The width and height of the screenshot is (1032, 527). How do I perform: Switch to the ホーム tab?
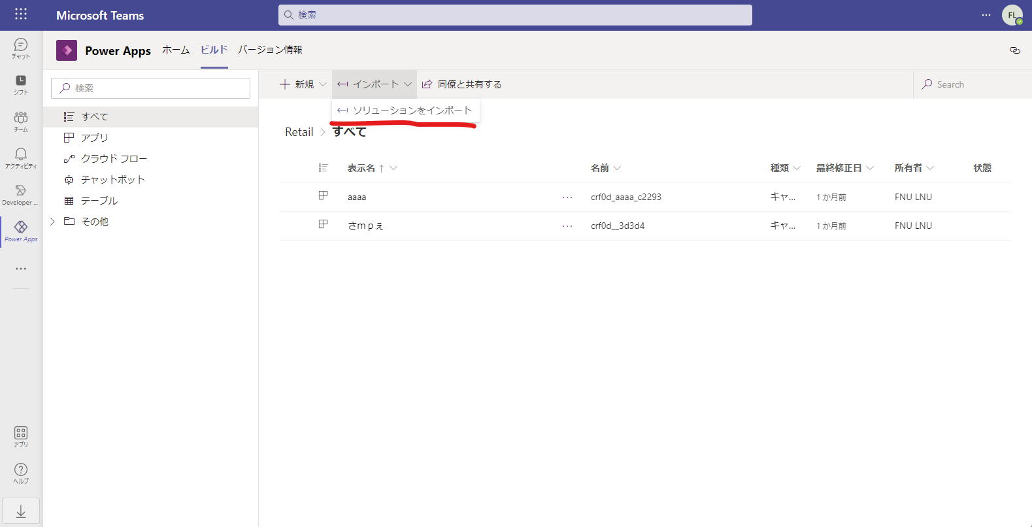pyautogui.click(x=176, y=50)
